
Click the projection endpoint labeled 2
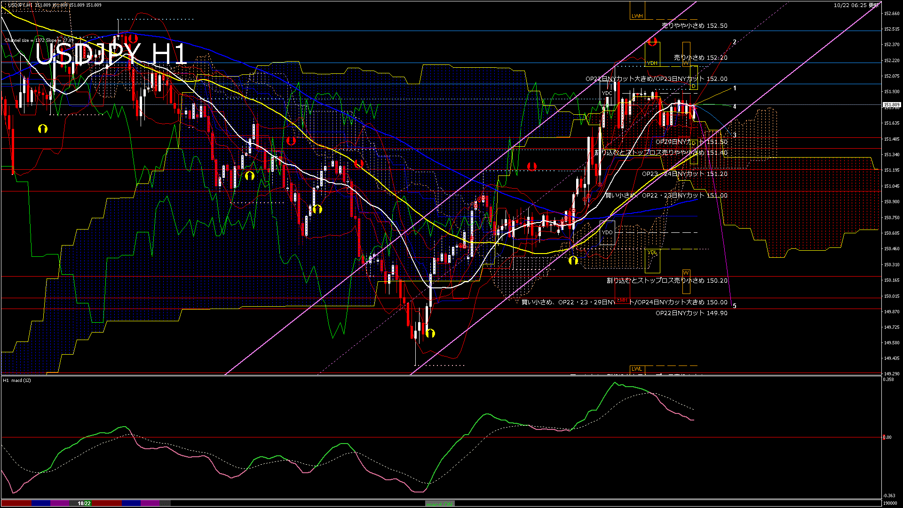coord(734,42)
